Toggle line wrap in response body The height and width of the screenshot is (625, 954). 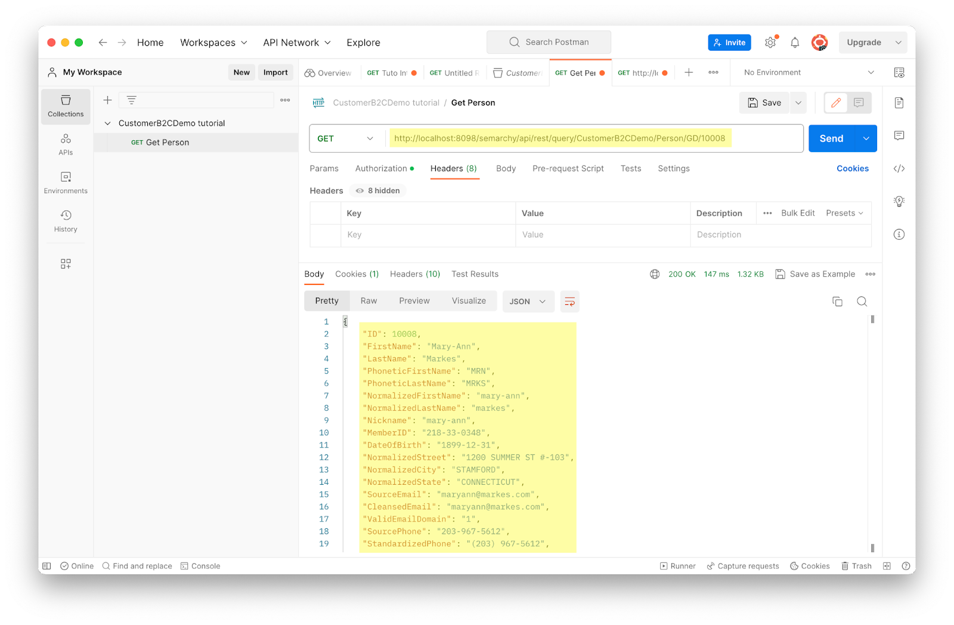[569, 301]
